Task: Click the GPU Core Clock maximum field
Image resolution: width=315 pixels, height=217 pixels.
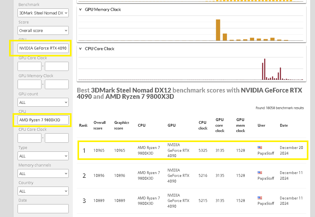Action: [57, 66]
